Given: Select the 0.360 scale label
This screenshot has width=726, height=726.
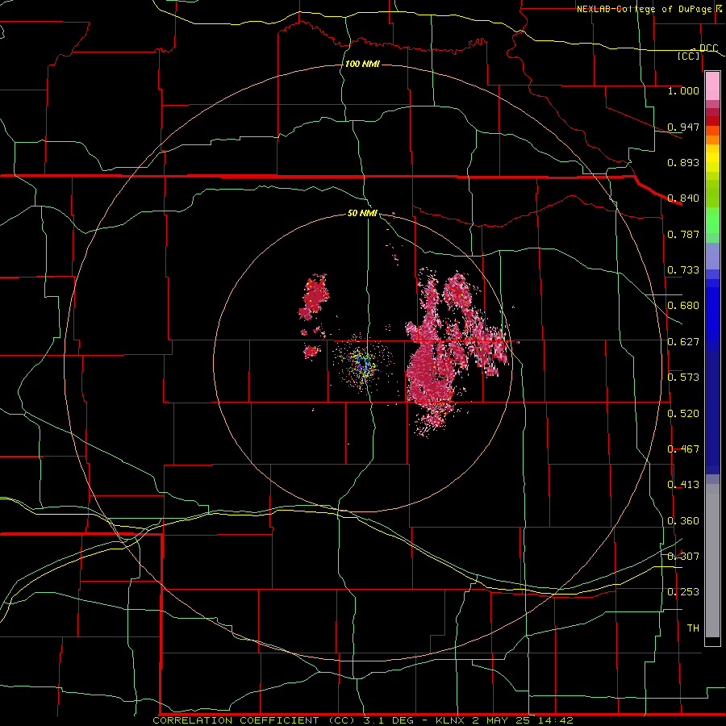Looking at the screenshot, I should click(683, 521).
